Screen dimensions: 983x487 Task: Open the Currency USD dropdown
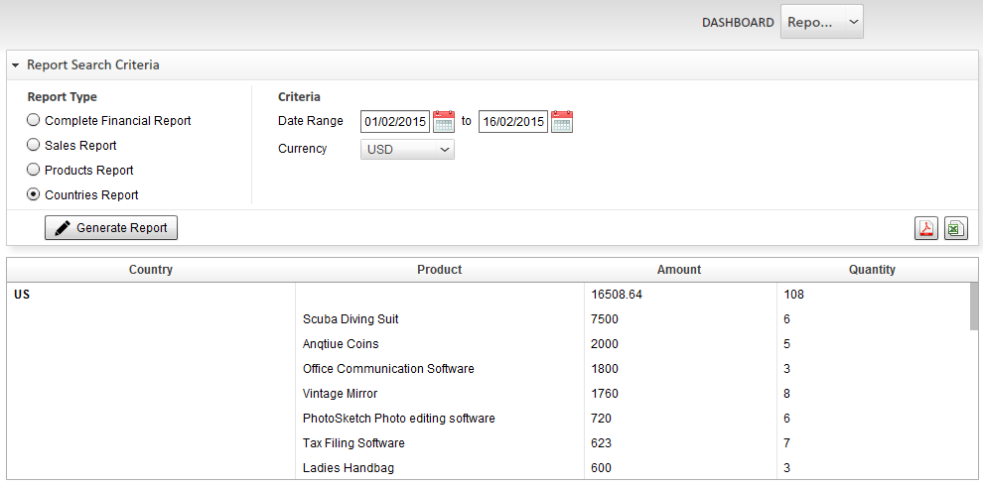click(x=407, y=150)
